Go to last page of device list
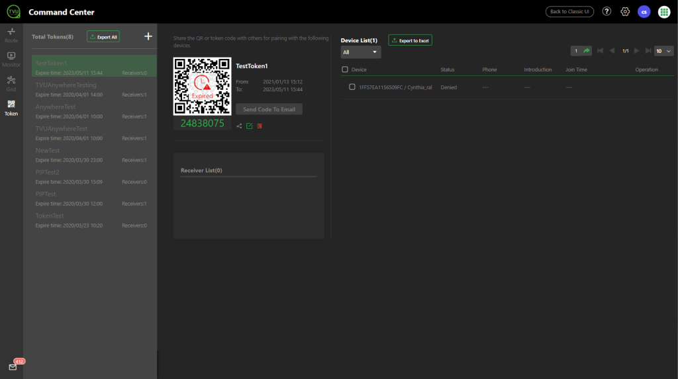The image size is (678, 379). point(648,51)
